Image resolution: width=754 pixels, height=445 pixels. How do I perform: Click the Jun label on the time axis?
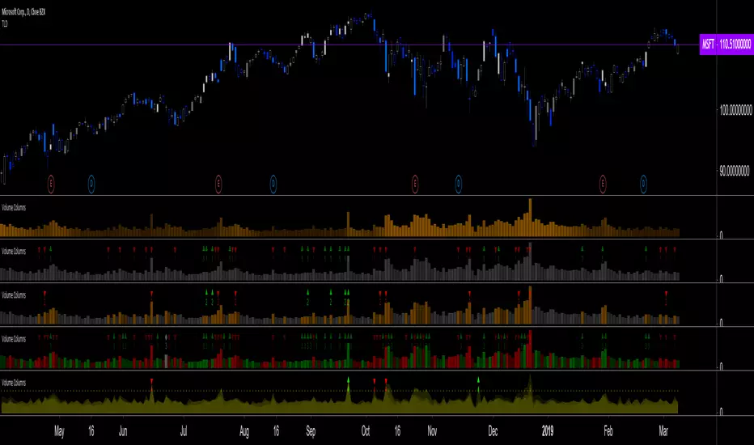click(123, 431)
